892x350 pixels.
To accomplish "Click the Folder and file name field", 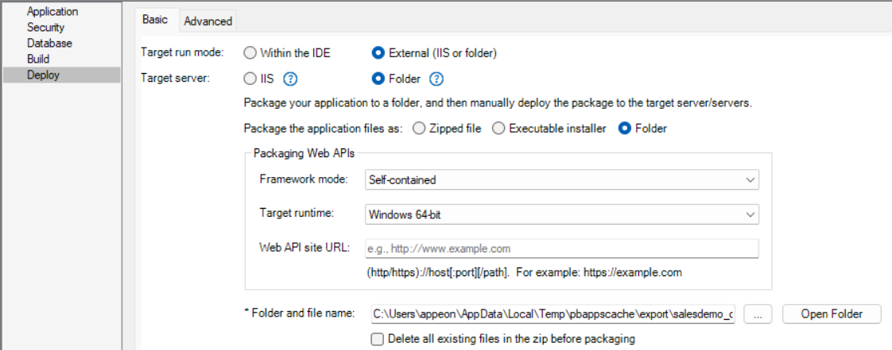I will point(553,313).
